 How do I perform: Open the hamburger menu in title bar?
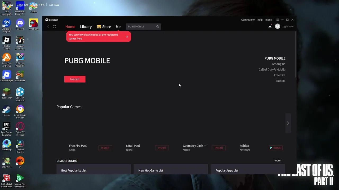277,20
